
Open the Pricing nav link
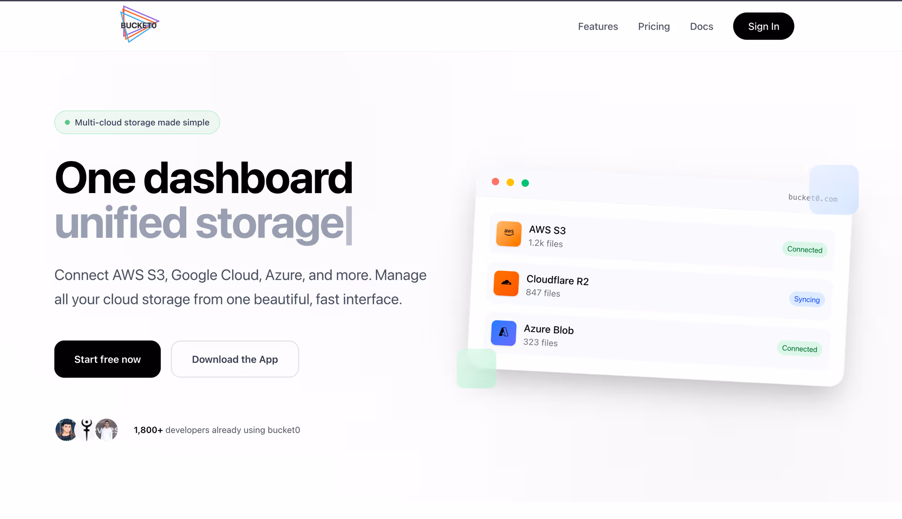[653, 26]
